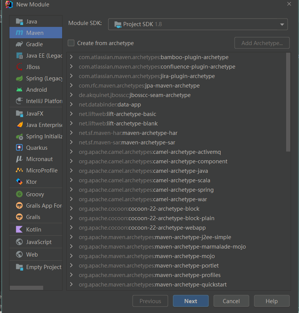The height and width of the screenshot is (313, 299).
Task: Choose Kotlin in module type list
Action: pyautogui.click(x=33, y=229)
